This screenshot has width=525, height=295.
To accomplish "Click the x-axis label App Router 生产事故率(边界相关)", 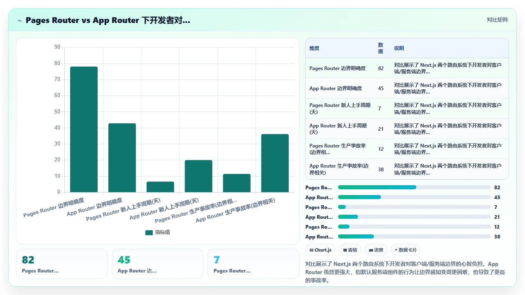I will point(235,210).
